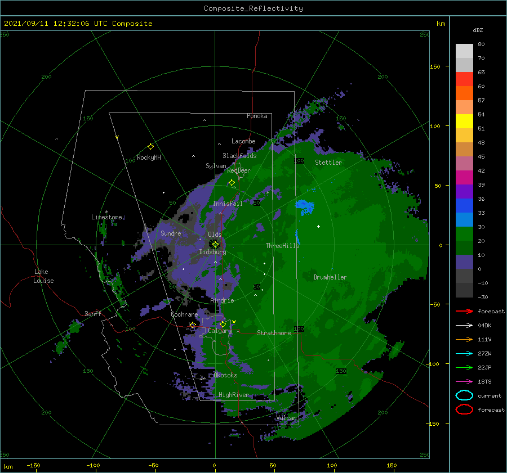Image resolution: width=507 pixels, height=473 pixels.
Task: Click the RockyMH label
Action: (x=149, y=157)
